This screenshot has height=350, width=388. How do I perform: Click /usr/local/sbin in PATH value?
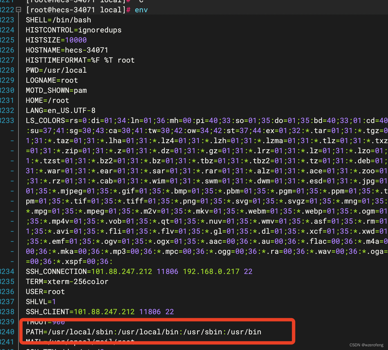(x=80, y=332)
